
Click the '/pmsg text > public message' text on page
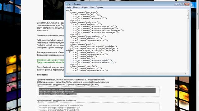click(51, 47)
